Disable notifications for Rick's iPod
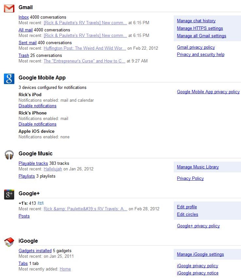Viewport: 241px width, 278px height. (x=38, y=106)
